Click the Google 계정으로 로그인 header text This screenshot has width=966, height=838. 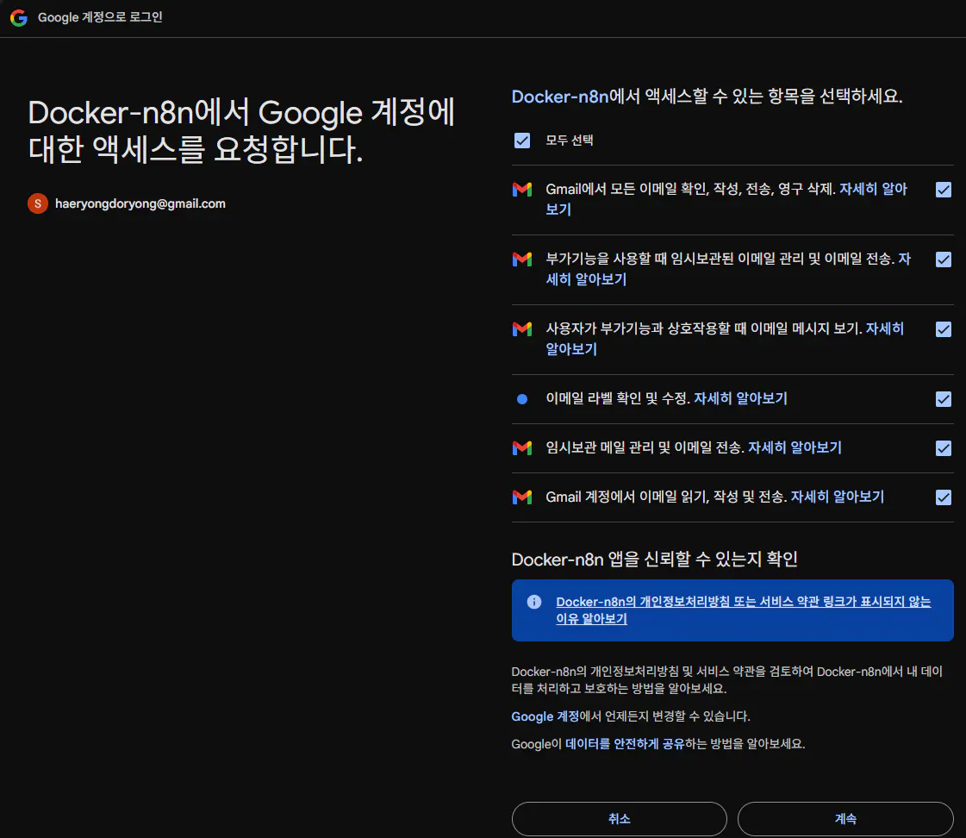[100, 17]
